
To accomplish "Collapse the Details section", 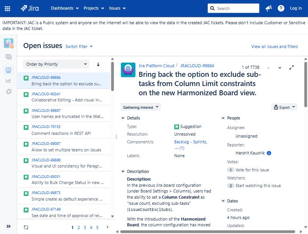I will point(123,118).
